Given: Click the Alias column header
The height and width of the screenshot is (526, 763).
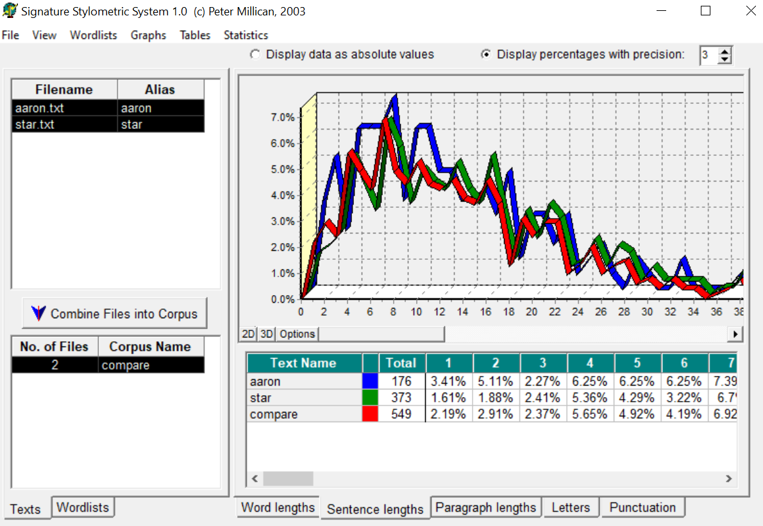Looking at the screenshot, I should 160,90.
